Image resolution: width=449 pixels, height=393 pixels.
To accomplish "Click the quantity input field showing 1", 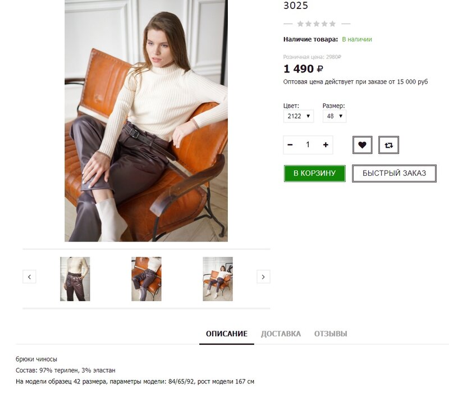I will coord(308,145).
